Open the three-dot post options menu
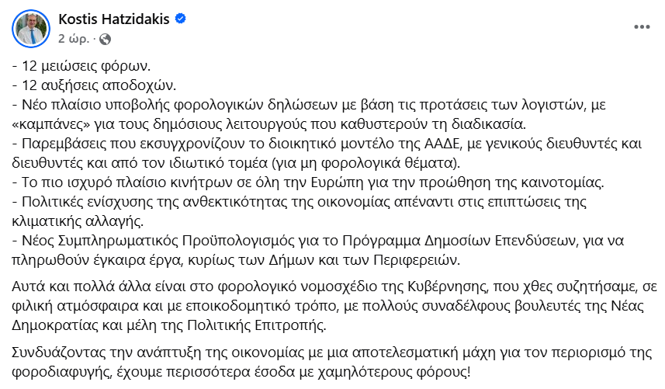The height and width of the screenshot is (389, 665). (x=642, y=26)
